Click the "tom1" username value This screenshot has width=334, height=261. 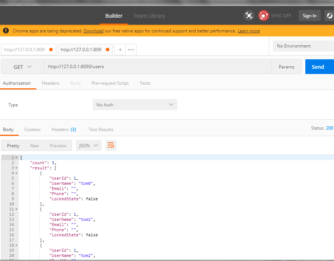(86, 219)
